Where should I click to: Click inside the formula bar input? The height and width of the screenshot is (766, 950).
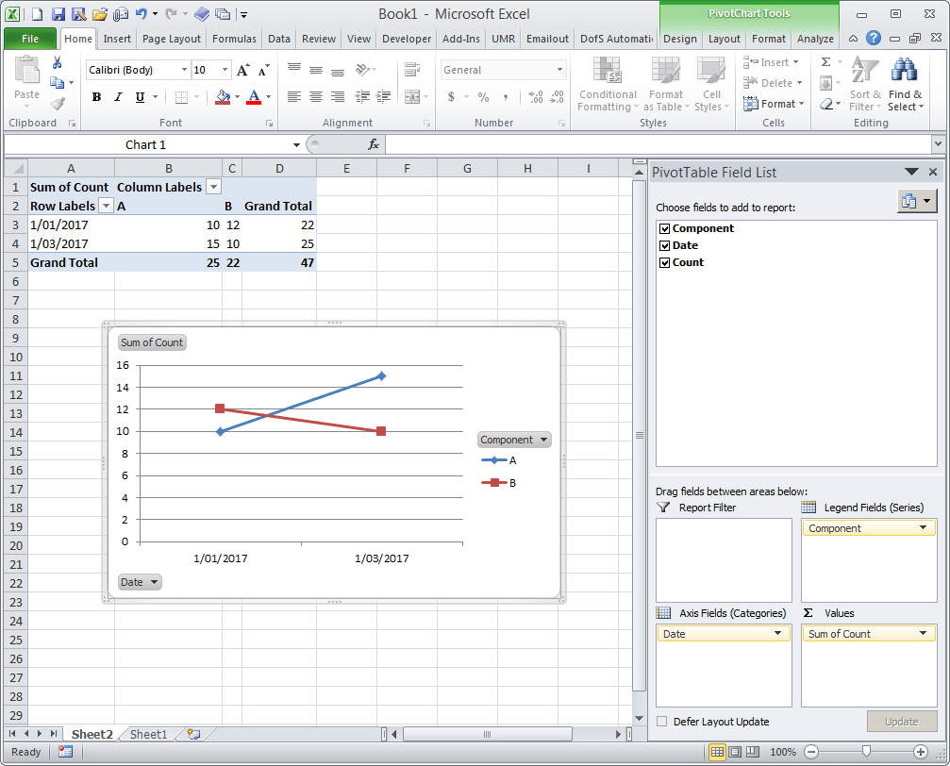[x=658, y=144]
